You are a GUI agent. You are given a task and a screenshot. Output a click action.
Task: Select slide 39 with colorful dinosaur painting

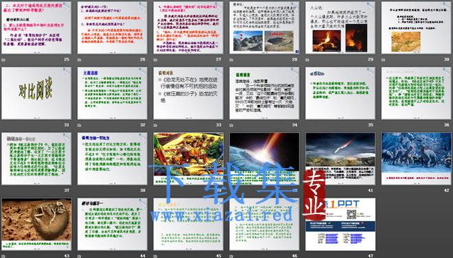pyautogui.click(x=188, y=159)
